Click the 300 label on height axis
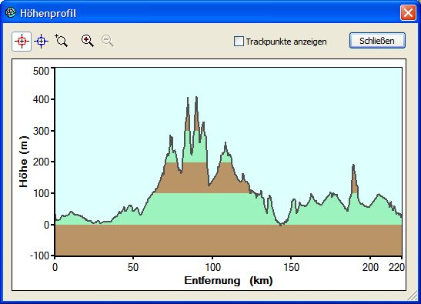Image resolution: width=421 pixels, height=304 pixels. 41,131
